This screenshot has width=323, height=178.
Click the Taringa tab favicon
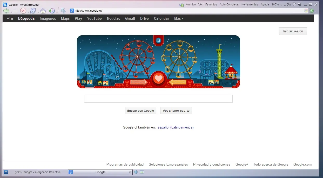6,172
